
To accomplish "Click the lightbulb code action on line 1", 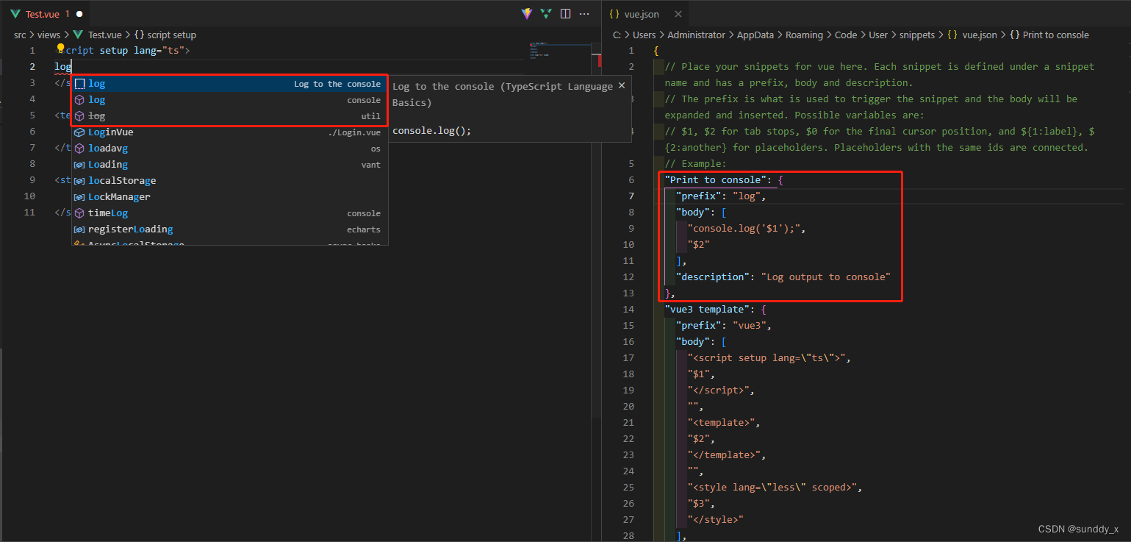I will (x=62, y=49).
